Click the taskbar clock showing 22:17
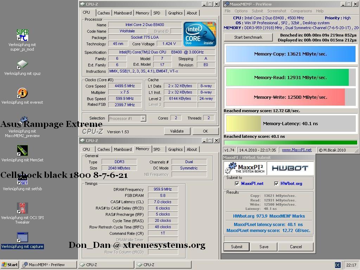 tap(351, 265)
